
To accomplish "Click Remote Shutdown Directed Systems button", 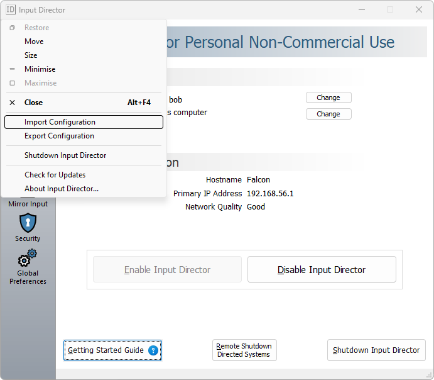I will coord(244,350).
